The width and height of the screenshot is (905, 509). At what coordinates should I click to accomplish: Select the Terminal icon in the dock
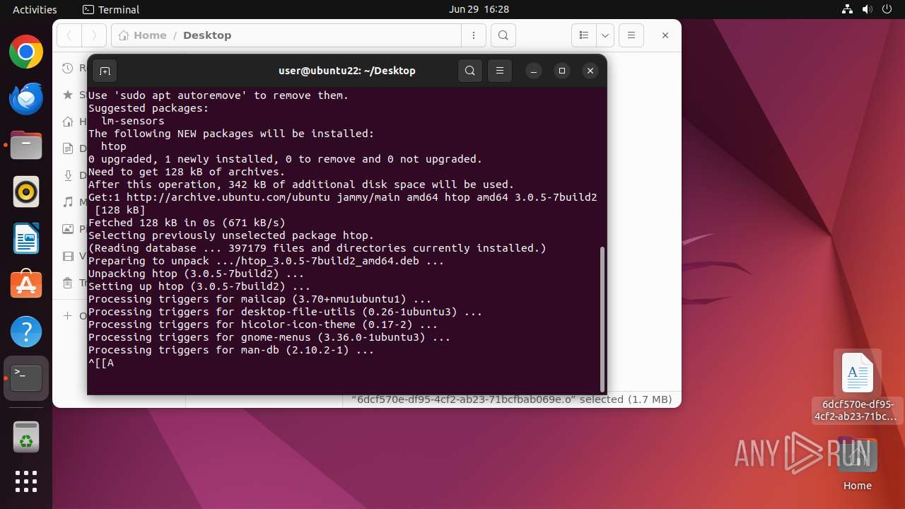point(26,378)
